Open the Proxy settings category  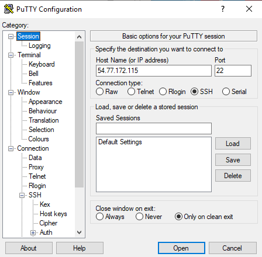[36, 167]
